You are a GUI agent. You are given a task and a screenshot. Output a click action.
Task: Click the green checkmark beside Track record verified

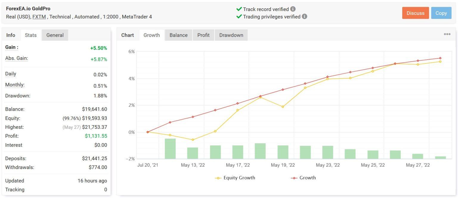pyautogui.click(x=239, y=9)
